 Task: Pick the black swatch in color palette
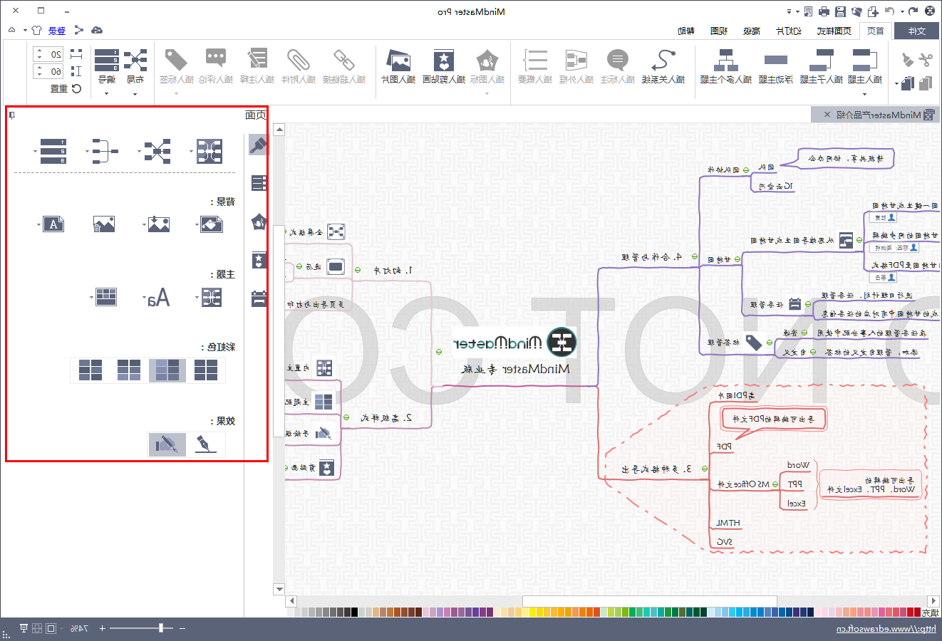coord(355,612)
